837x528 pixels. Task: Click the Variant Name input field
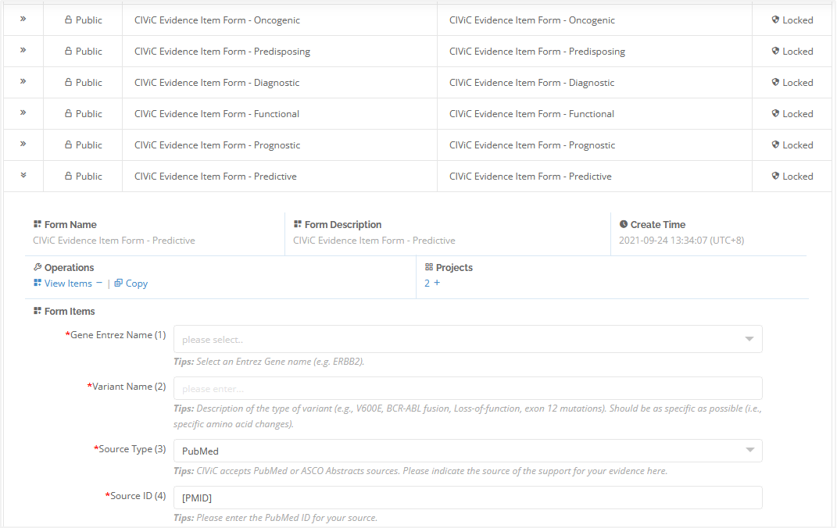(467, 388)
